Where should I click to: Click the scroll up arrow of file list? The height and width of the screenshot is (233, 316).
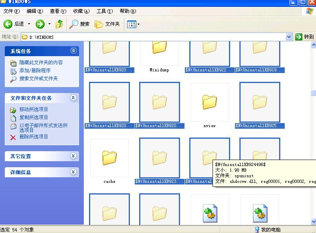313,45
